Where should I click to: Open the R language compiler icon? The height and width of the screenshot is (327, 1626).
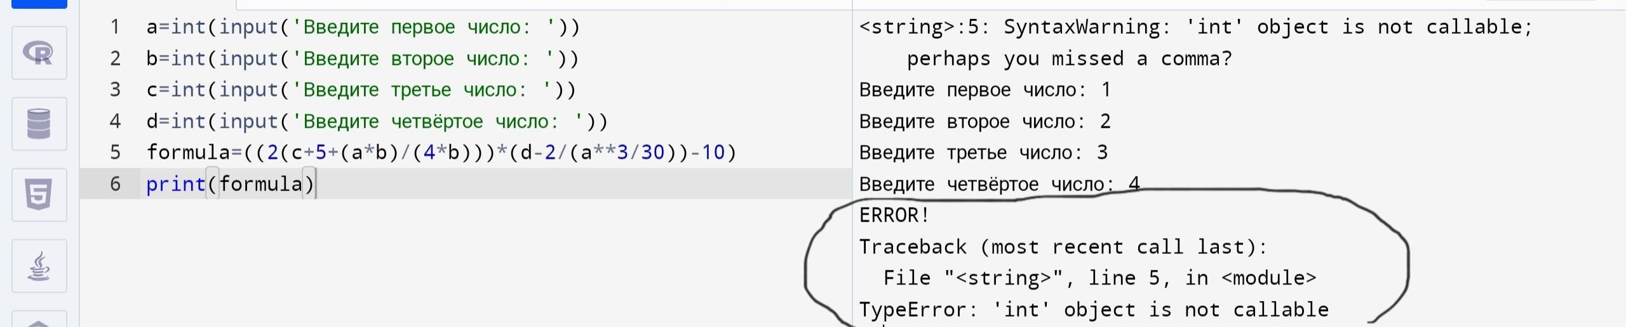tap(39, 53)
